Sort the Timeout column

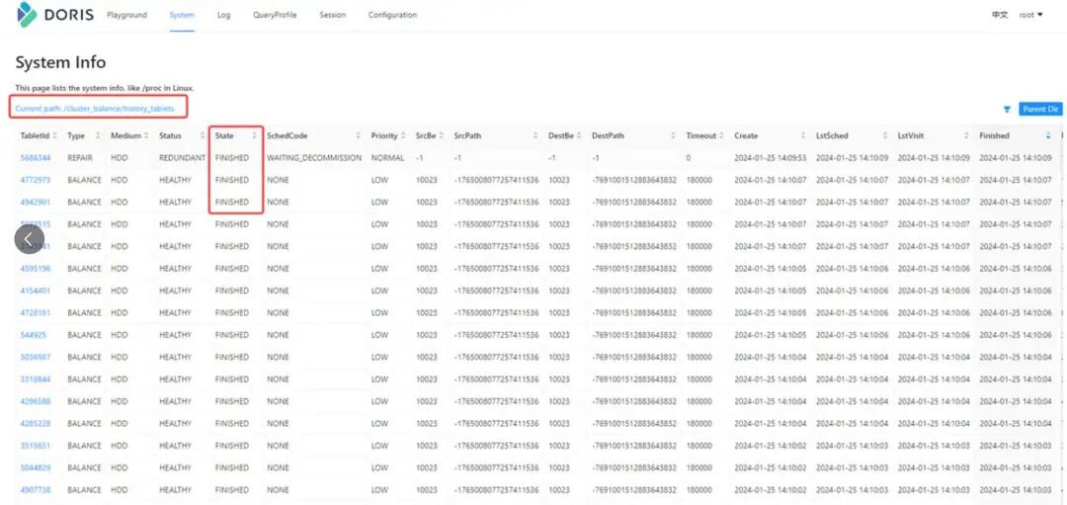point(721,136)
